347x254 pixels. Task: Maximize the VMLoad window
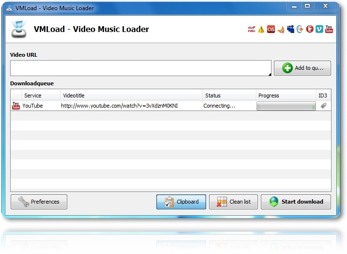(x=307, y=6)
